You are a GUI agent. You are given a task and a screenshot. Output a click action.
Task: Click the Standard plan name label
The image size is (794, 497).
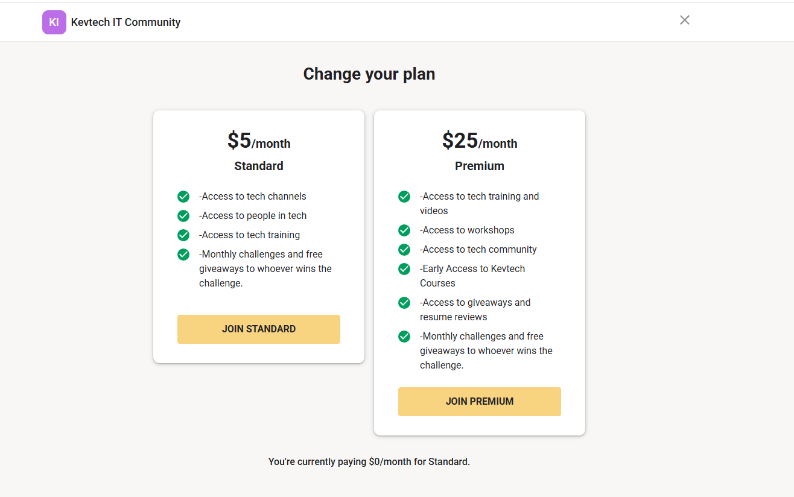(258, 166)
